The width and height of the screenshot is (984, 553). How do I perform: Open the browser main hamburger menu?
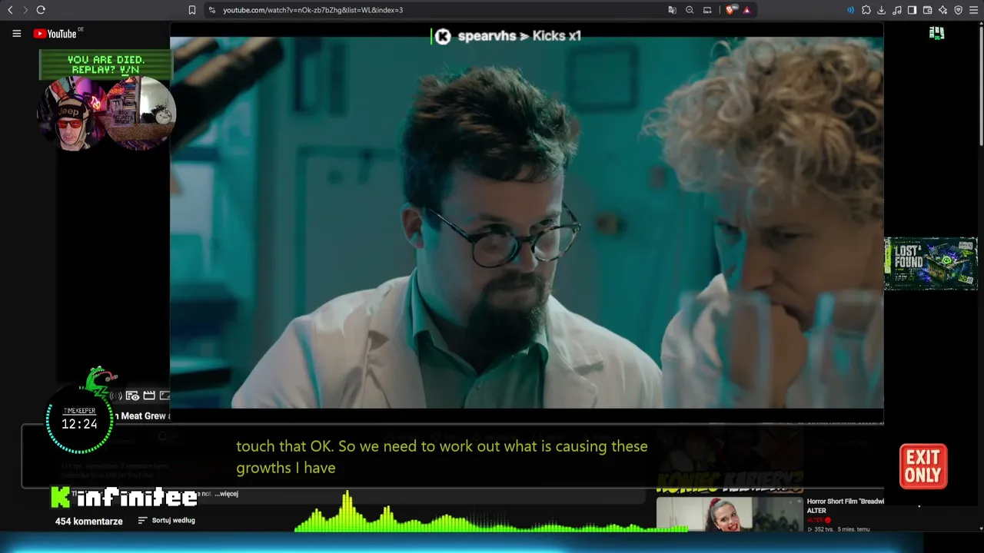[x=973, y=10]
